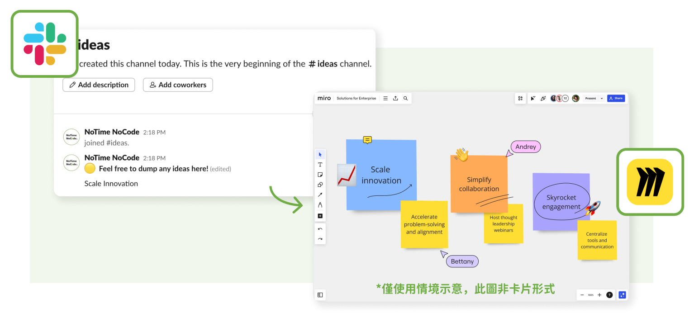Click the joined #ideas. message text
694x323 pixels.
coord(107,143)
